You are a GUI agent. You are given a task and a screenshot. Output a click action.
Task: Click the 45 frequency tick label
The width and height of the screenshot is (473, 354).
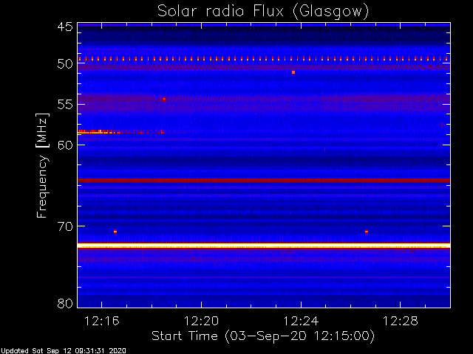click(x=65, y=27)
